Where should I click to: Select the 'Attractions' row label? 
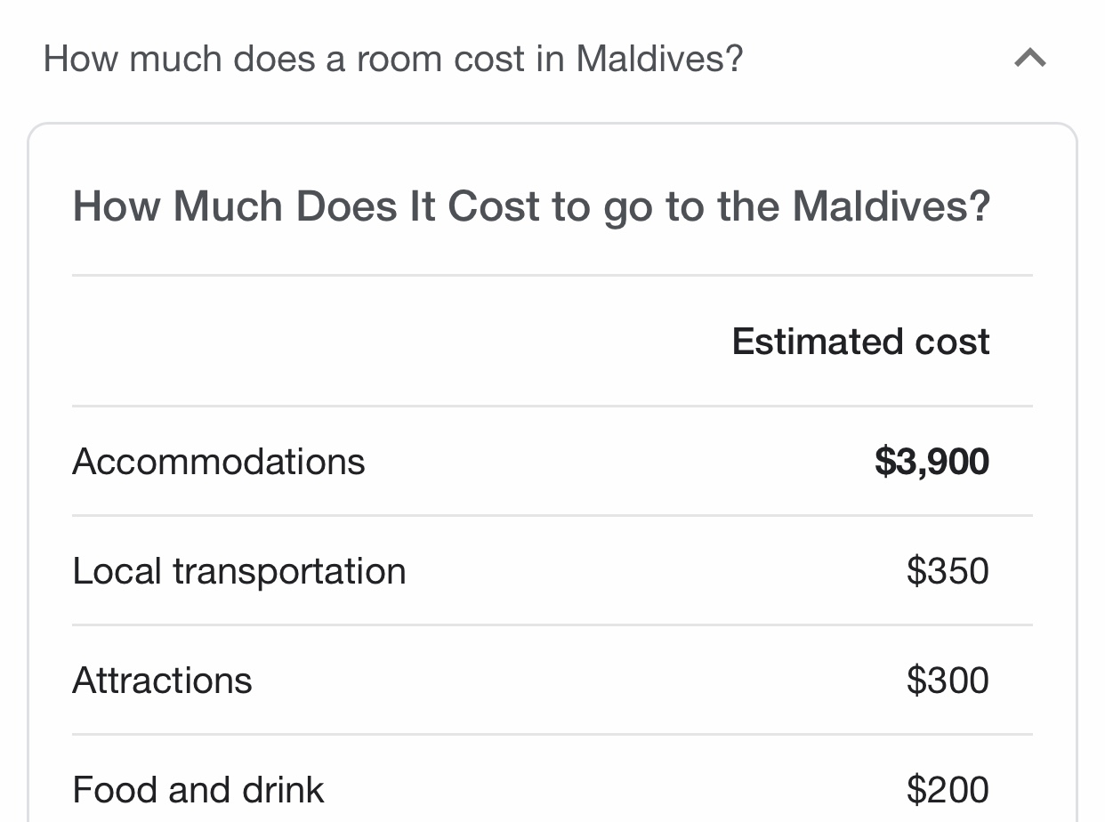163,681
